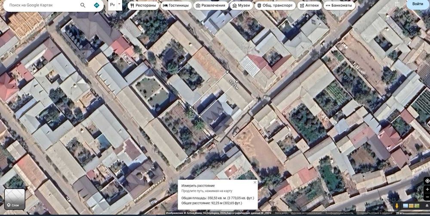Click the magnifier search icon
Screen dimensions: 430x216
click(x=83, y=5)
